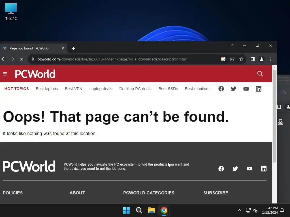290x217 pixels.
Task: Open LinkedIn icon in page footer
Action: click(264, 168)
